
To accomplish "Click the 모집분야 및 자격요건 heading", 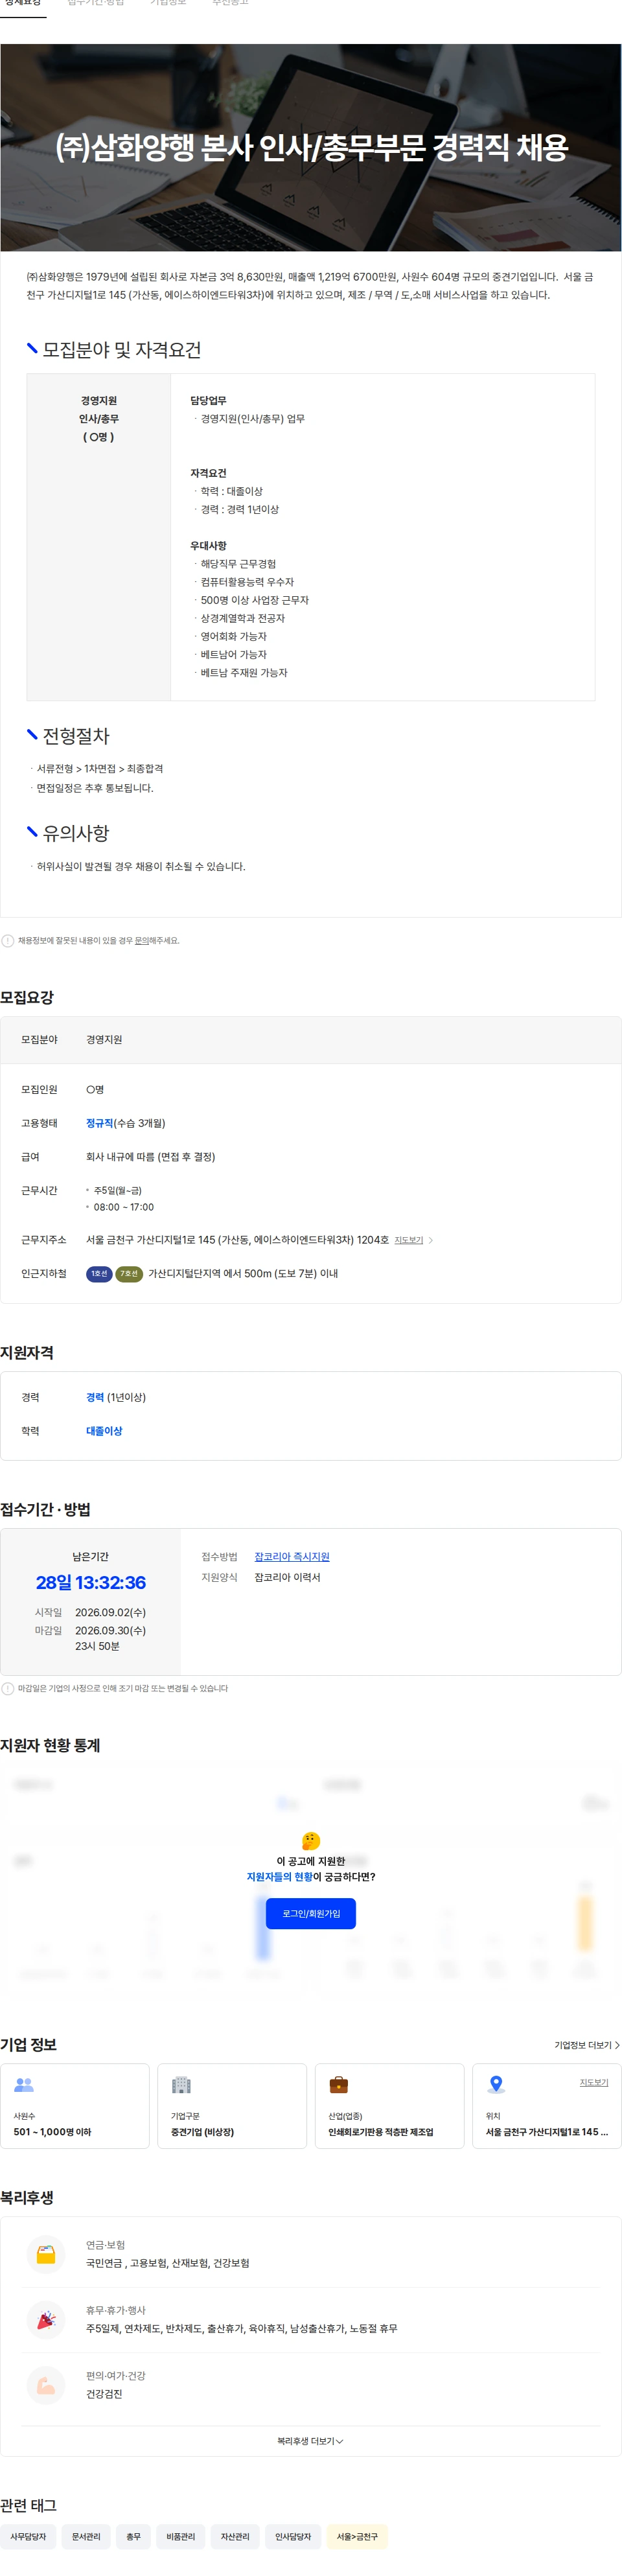I will 121,350.
